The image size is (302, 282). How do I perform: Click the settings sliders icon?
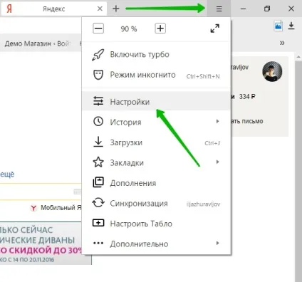[x=98, y=101]
